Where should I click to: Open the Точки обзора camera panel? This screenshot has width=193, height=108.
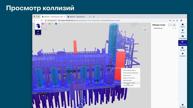tap(182, 37)
